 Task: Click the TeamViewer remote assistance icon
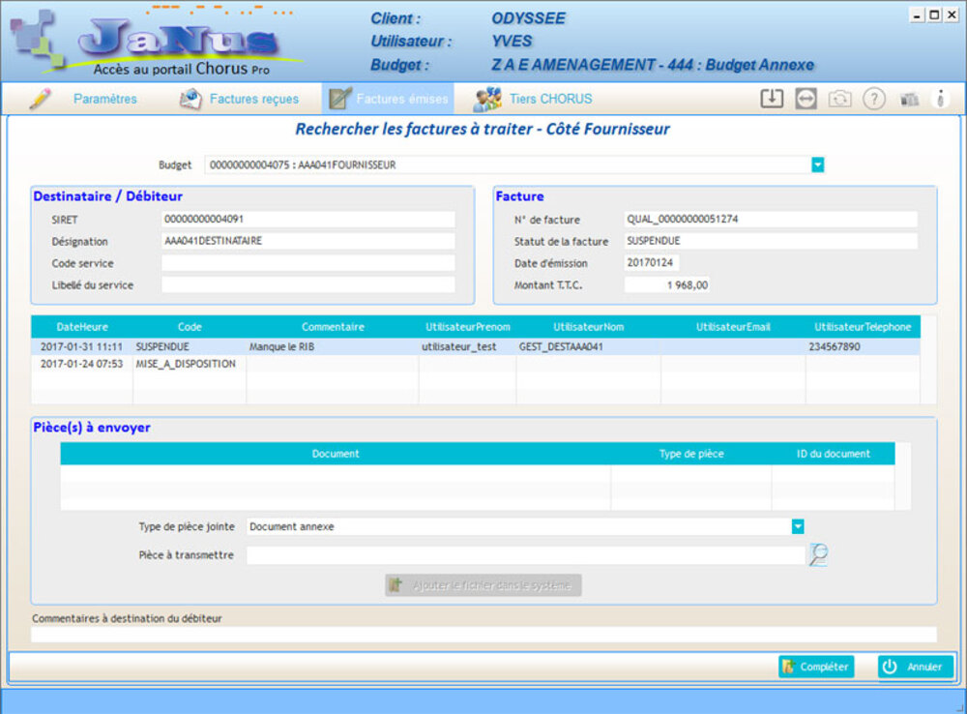point(806,99)
